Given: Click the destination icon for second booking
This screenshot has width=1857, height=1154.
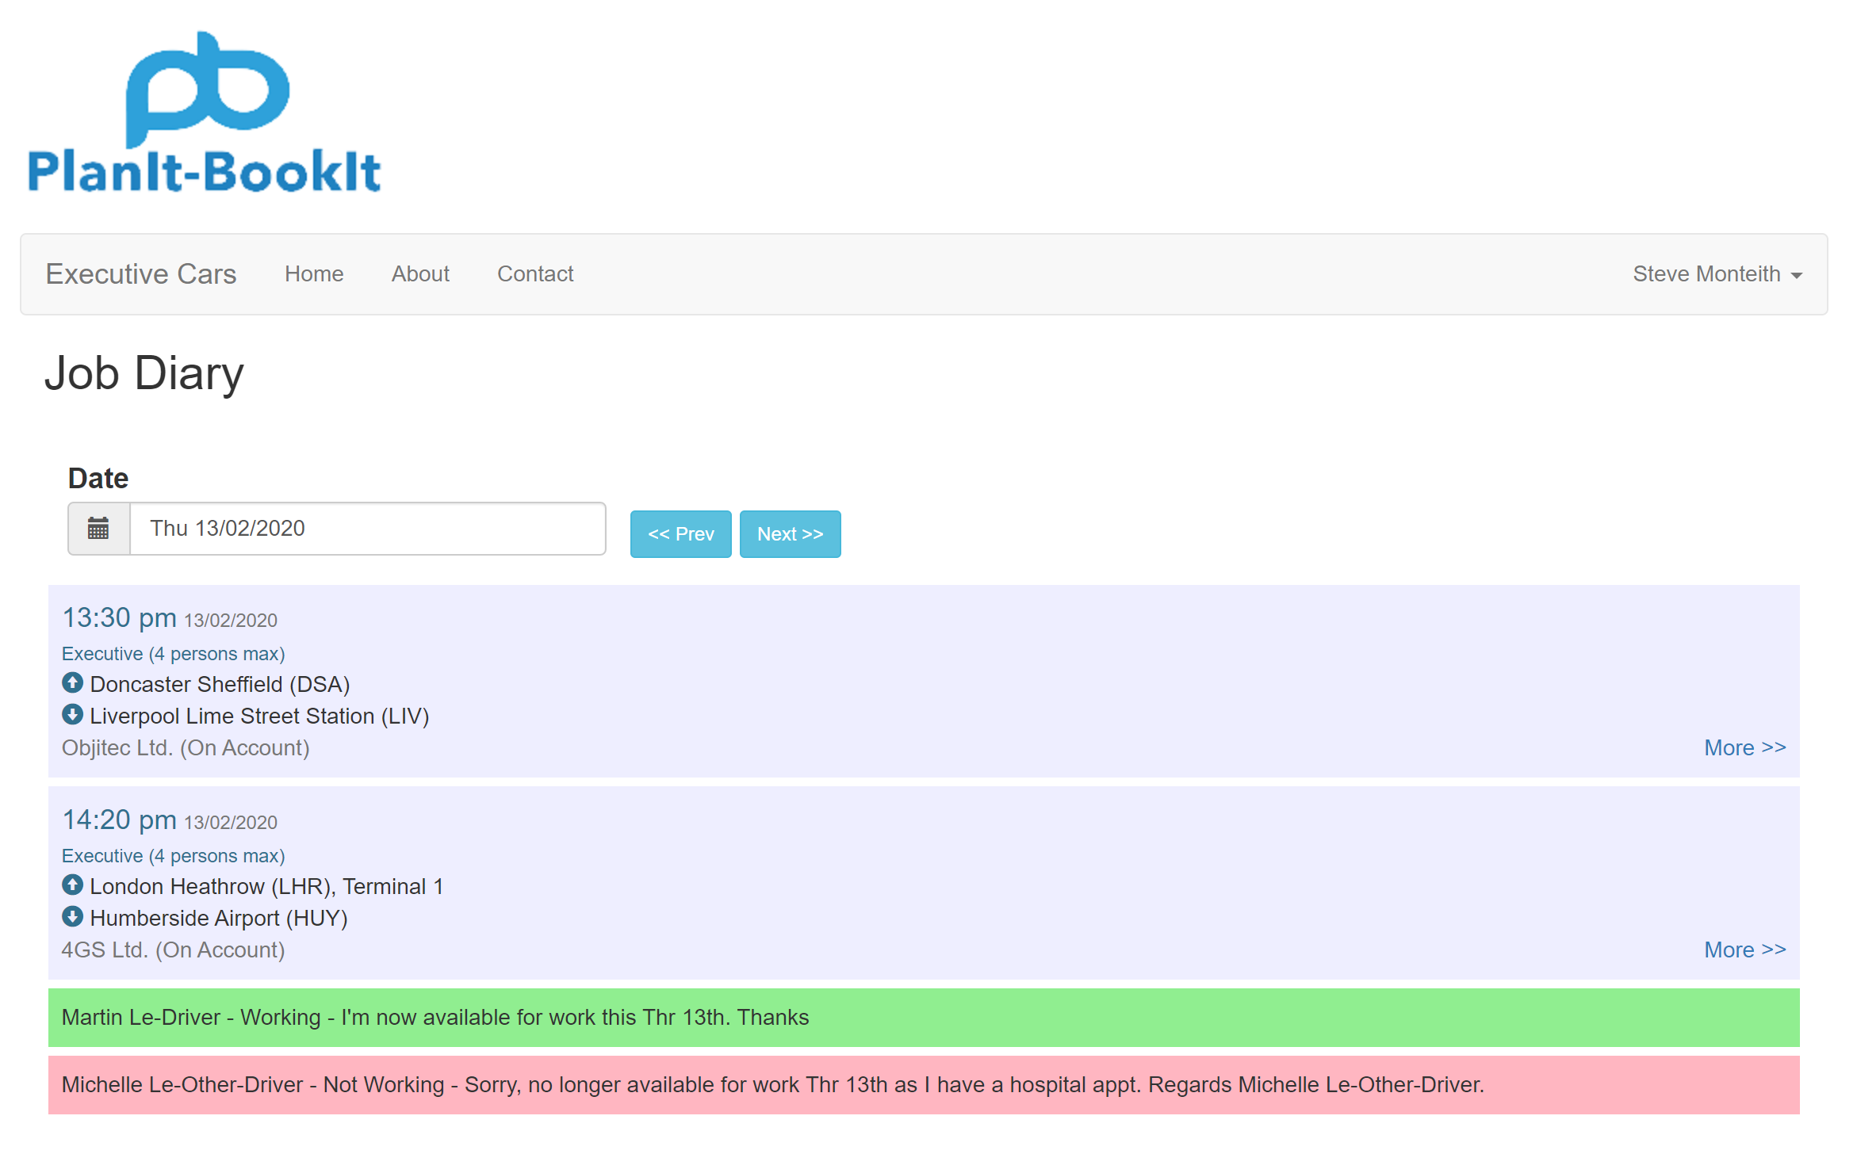Looking at the screenshot, I should pos(72,917).
